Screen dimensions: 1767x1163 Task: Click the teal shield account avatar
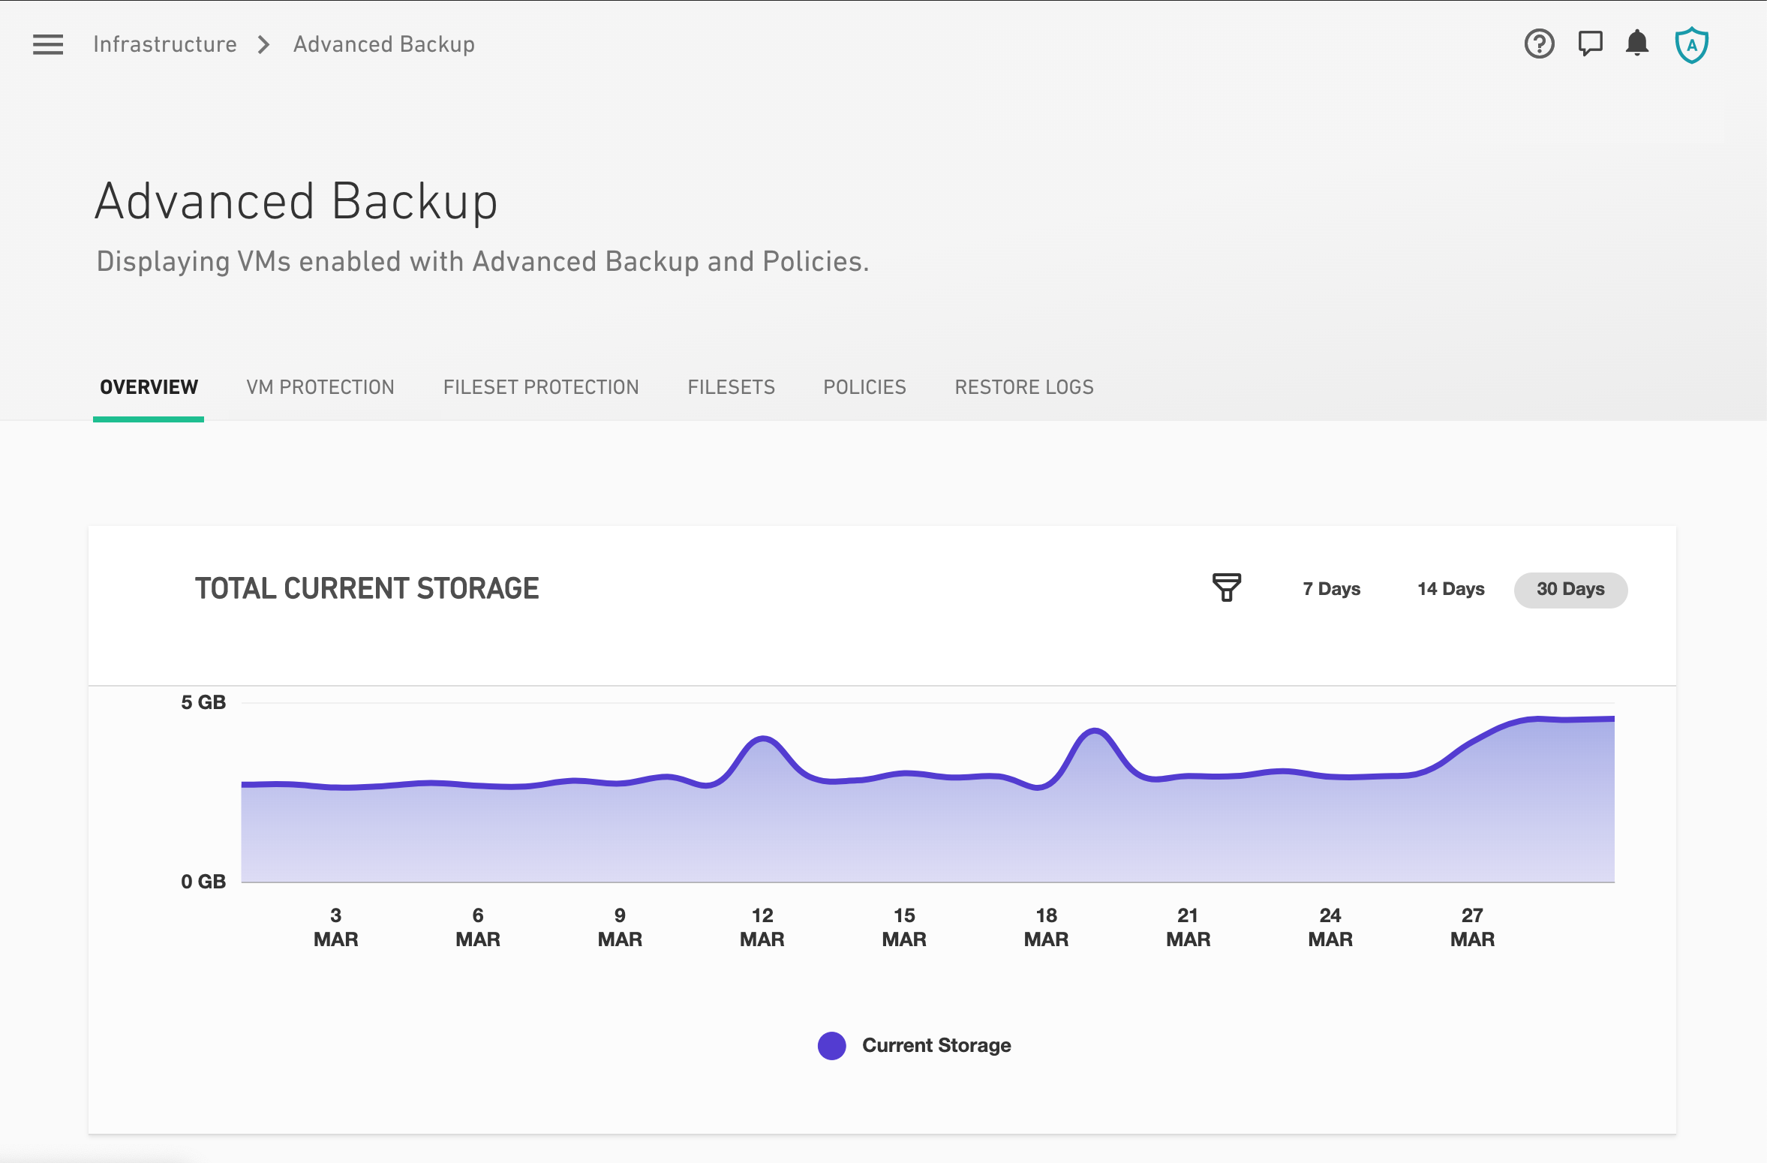1691,44
